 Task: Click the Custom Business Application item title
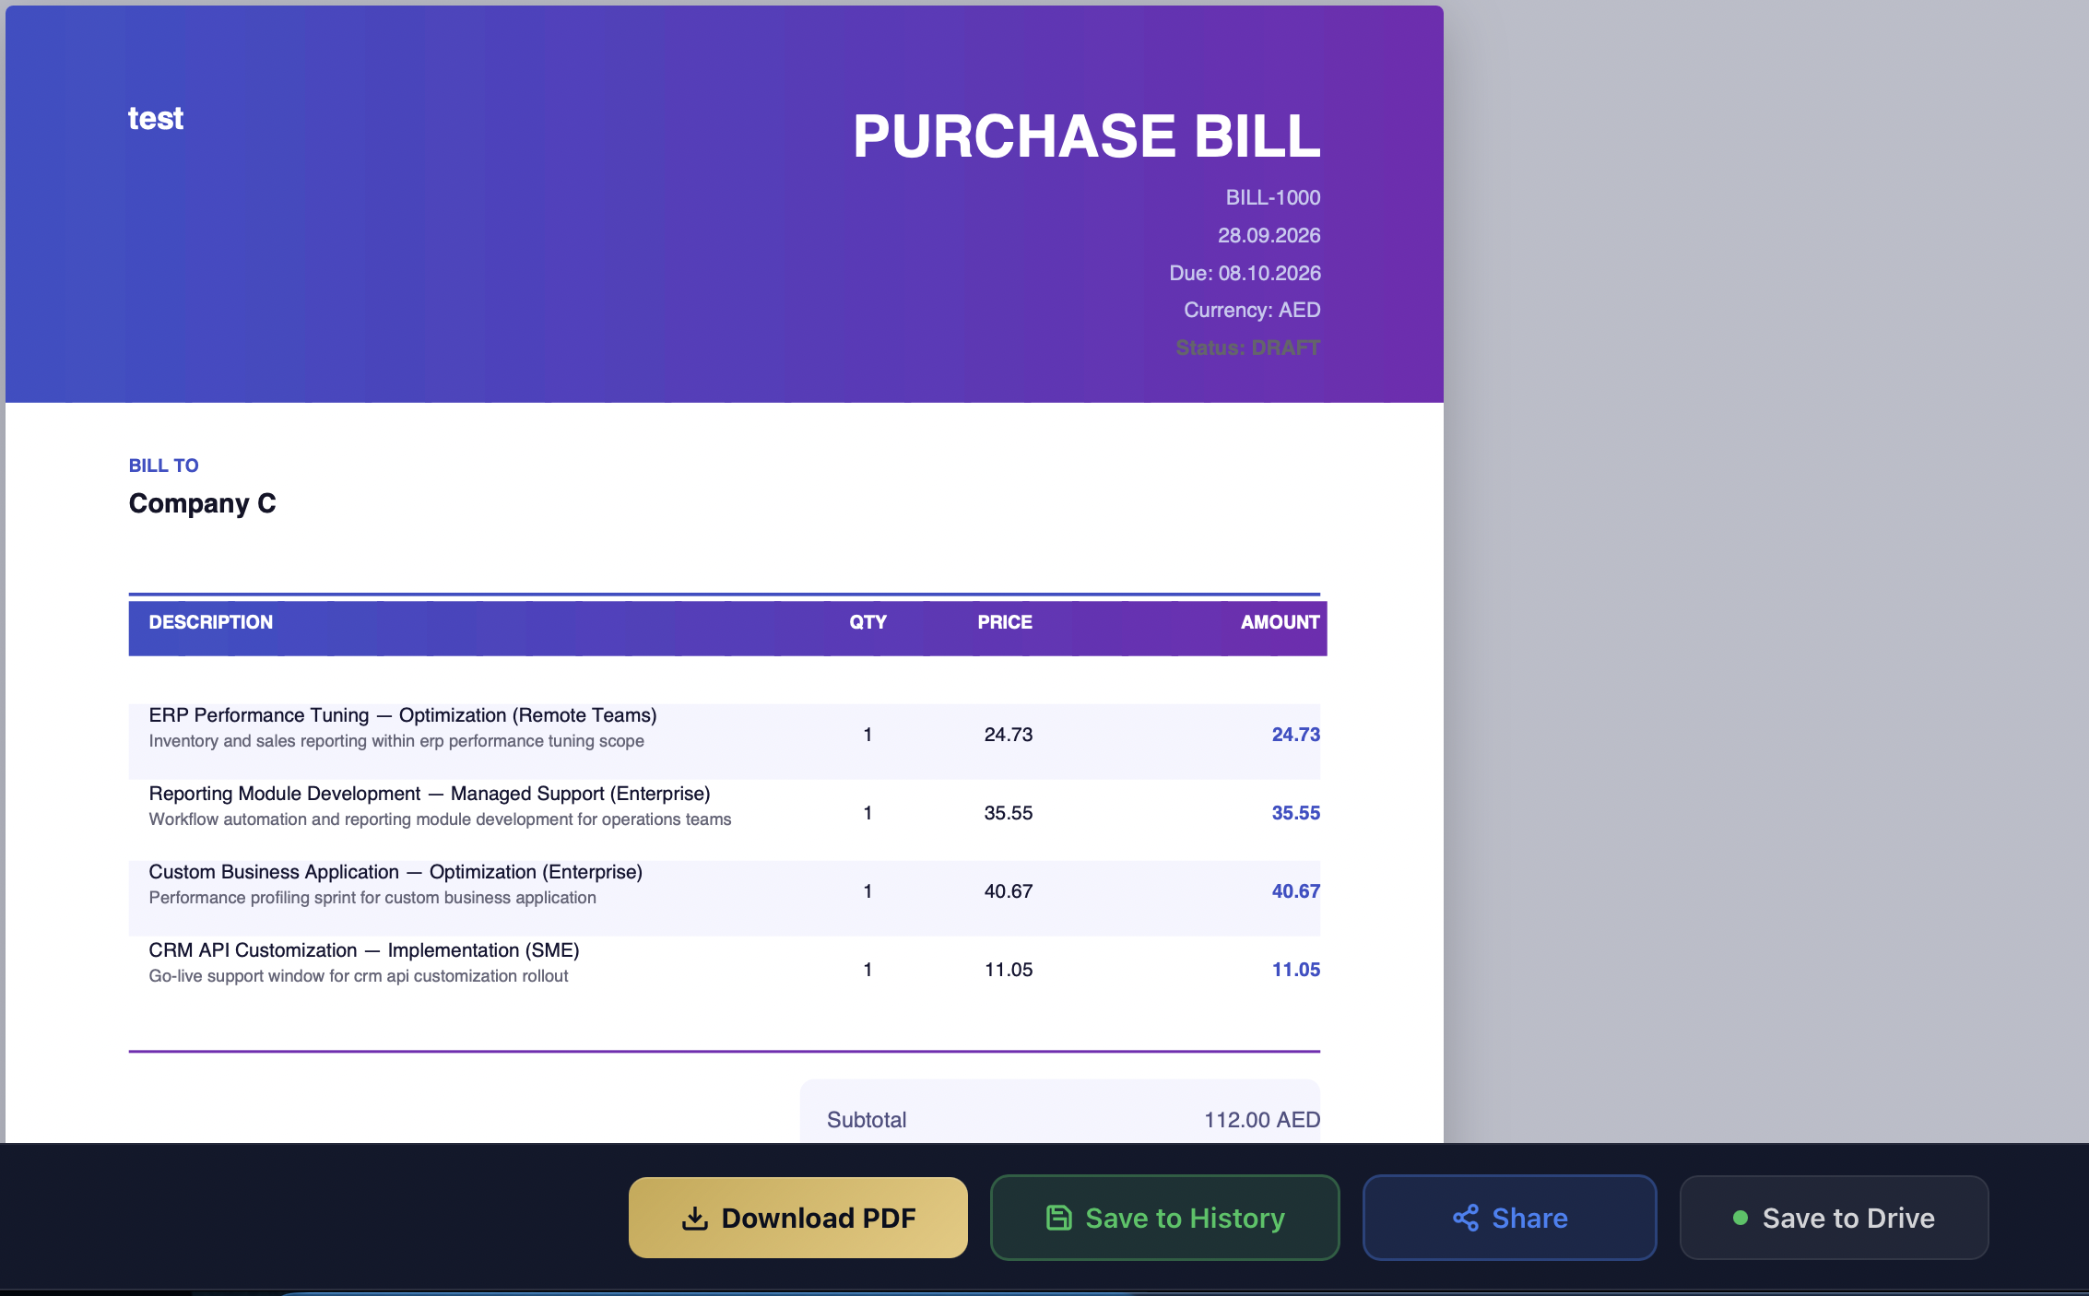[x=395, y=872]
